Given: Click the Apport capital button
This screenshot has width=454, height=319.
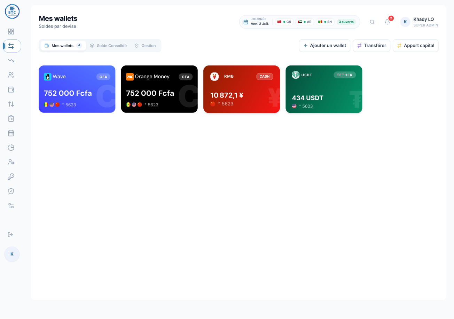Looking at the screenshot, I should point(416,46).
